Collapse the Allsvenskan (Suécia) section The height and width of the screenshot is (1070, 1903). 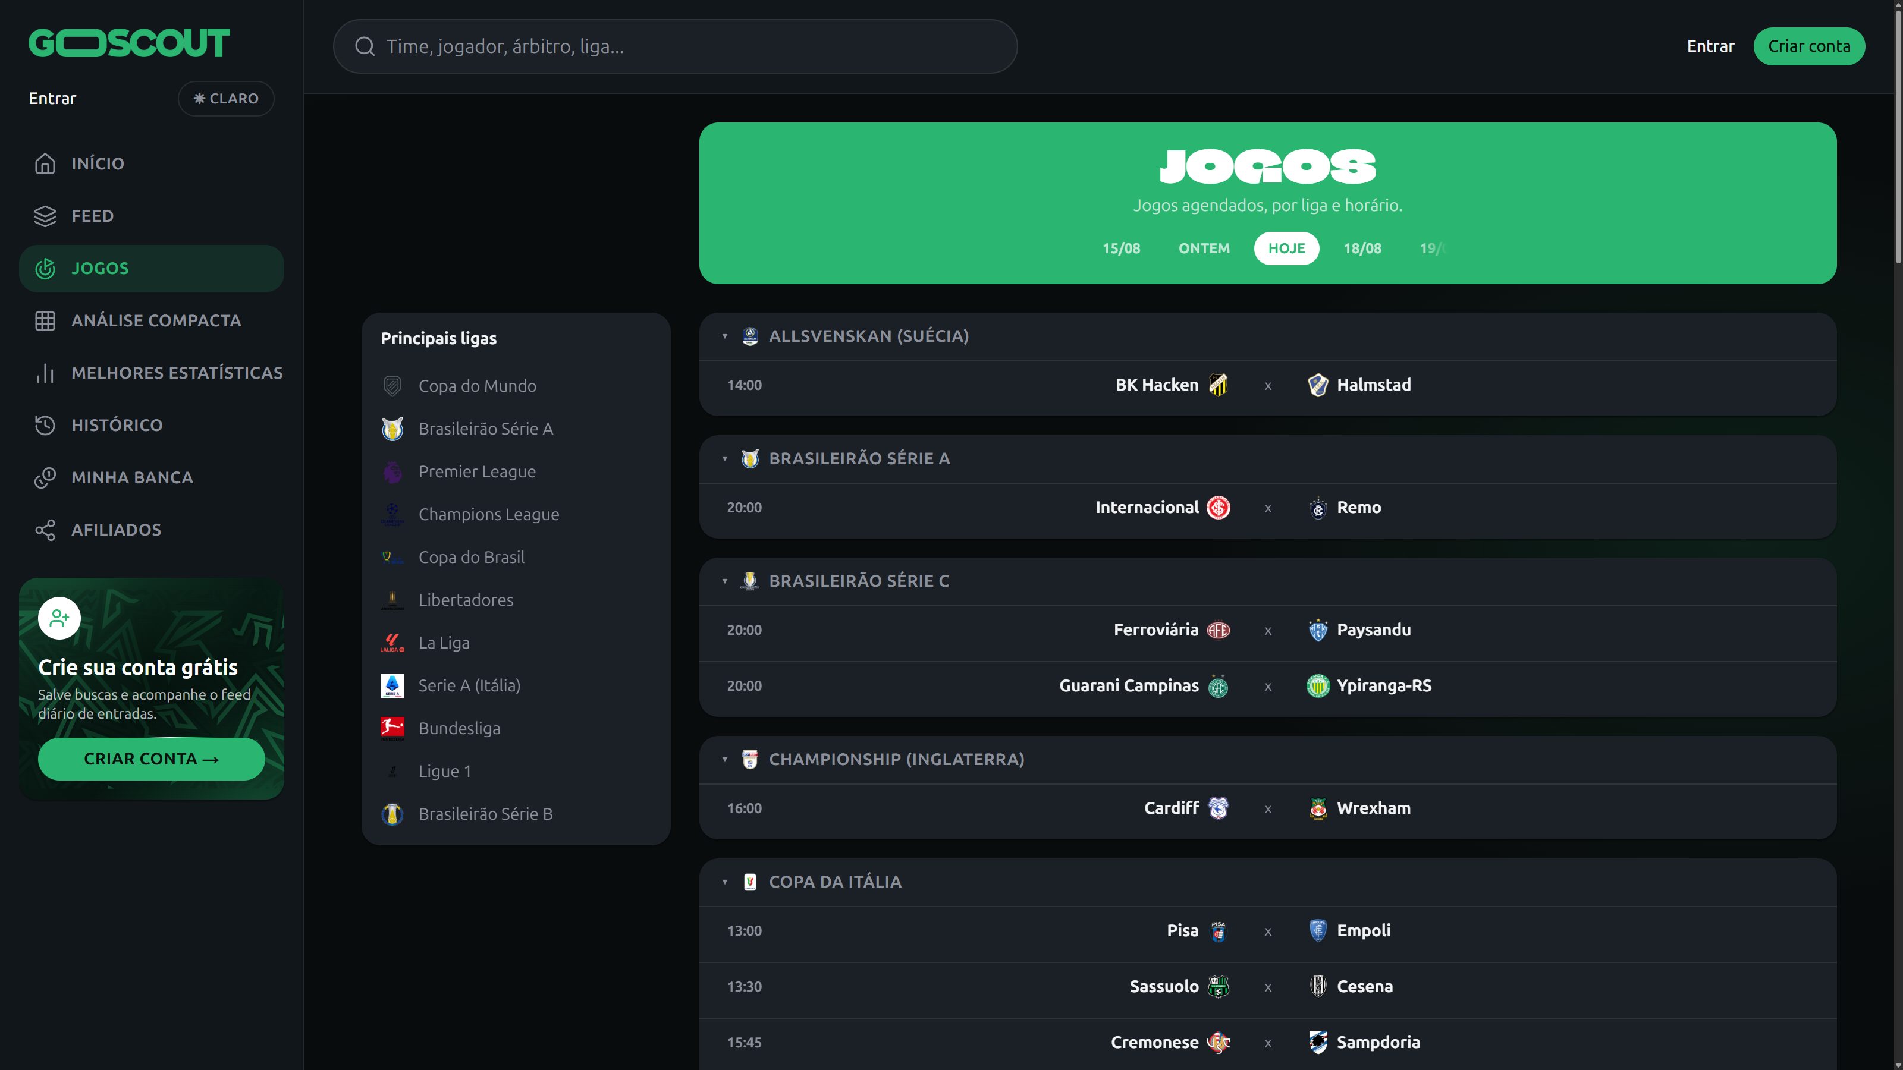(725, 336)
